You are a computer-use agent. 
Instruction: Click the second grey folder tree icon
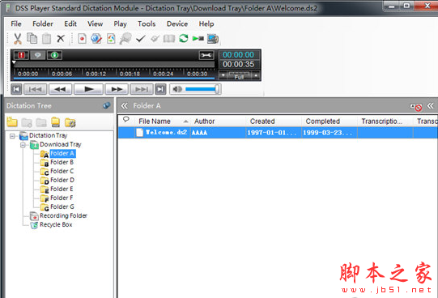coord(27,122)
